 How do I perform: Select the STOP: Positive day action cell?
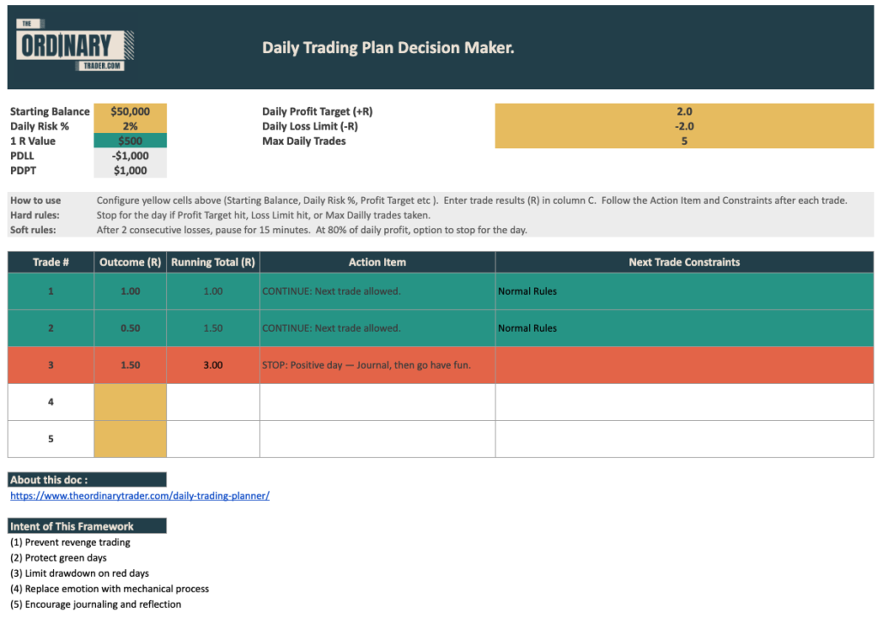377,365
